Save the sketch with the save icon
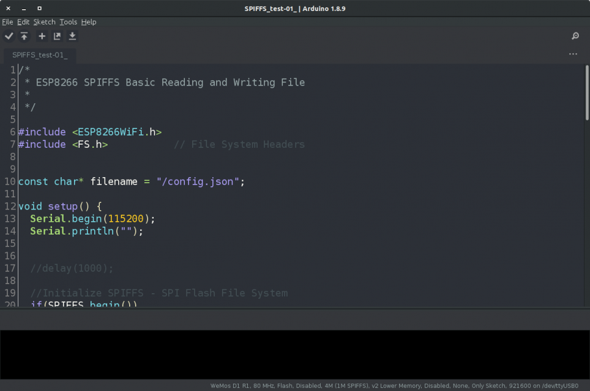This screenshot has width=590, height=391. [72, 36]
